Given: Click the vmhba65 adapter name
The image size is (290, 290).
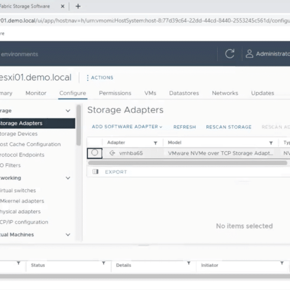Looking at the screenshot, I should (x=131, y=153).
